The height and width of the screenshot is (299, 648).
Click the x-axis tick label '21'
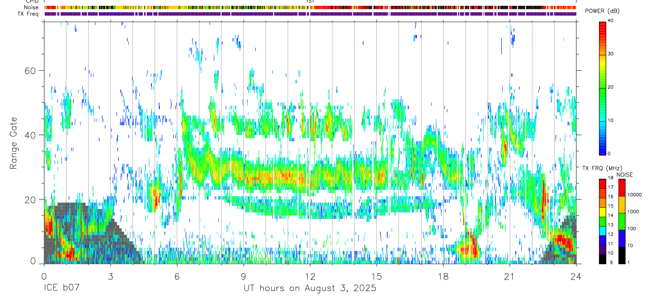click(x=509, y=276)
